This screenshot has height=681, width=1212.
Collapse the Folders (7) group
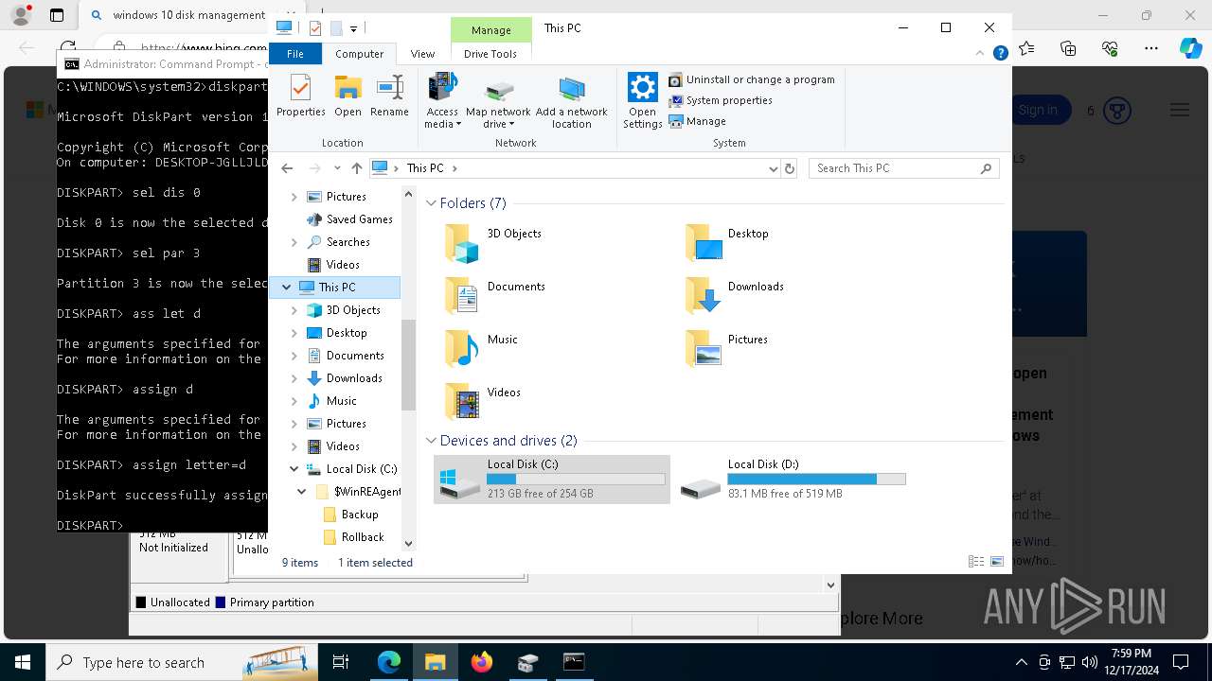(x=431, y=203)
